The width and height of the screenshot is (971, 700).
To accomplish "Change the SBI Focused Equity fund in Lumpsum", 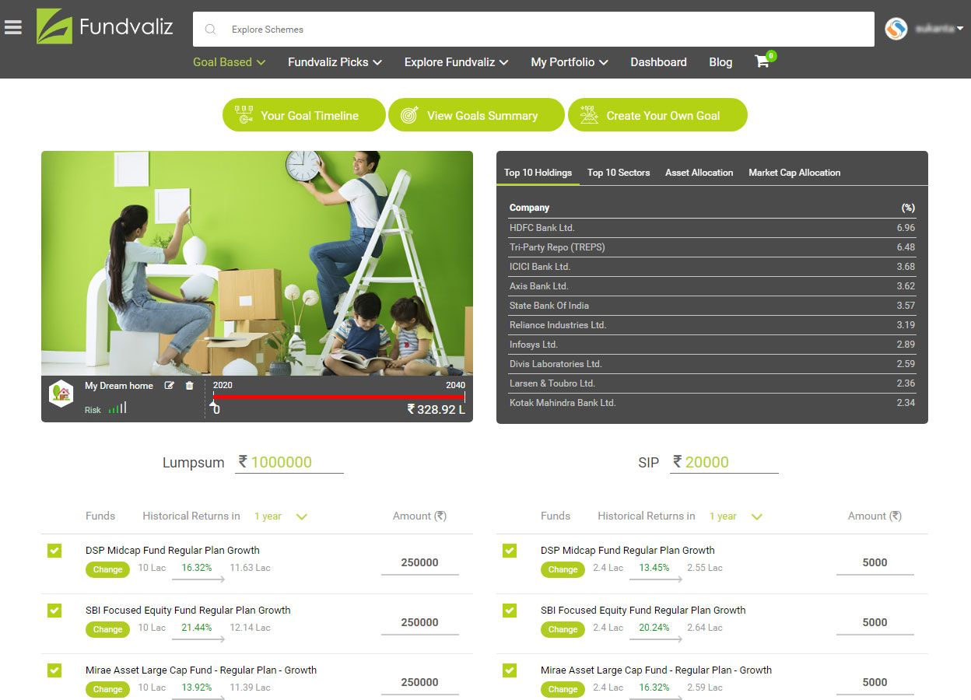I will pyautogui.click(x=107, y=629).
